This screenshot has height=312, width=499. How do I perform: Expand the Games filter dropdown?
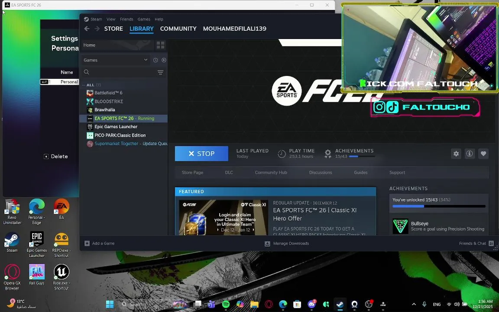point(116,60)
